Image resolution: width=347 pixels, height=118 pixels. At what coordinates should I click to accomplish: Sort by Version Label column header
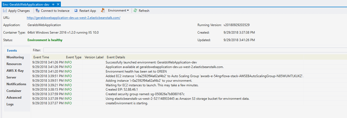(94, 57)
